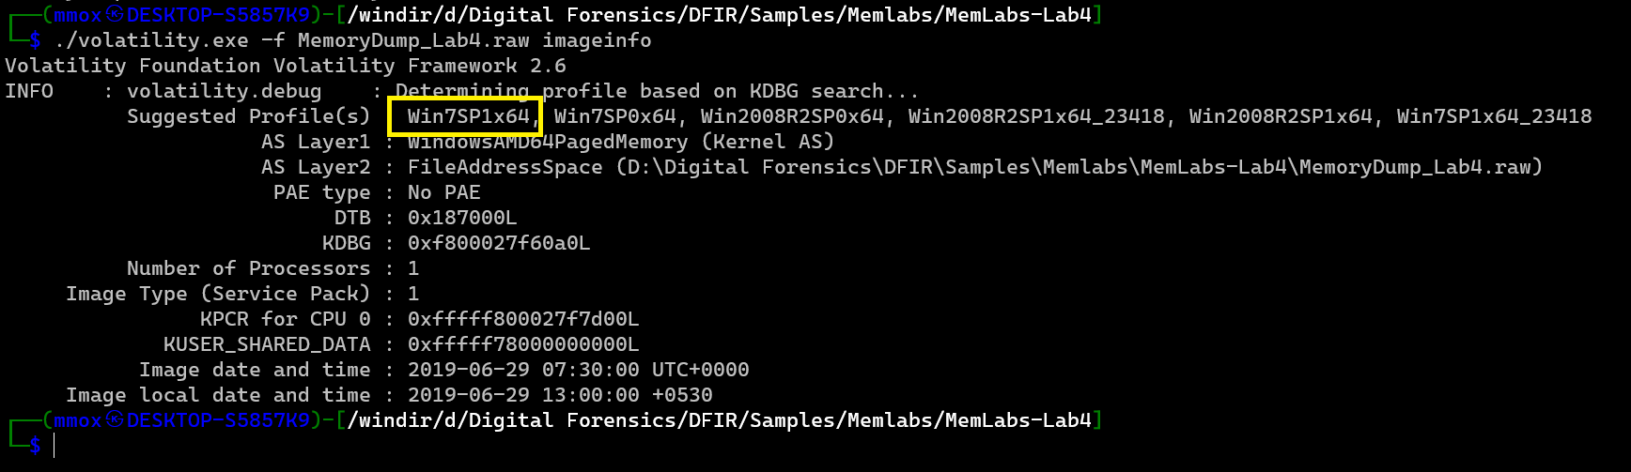Click the highlighted Win7SP1x64 suggested profile
The width and height of the screenshot is (1631, 472).
click(468, 116)
